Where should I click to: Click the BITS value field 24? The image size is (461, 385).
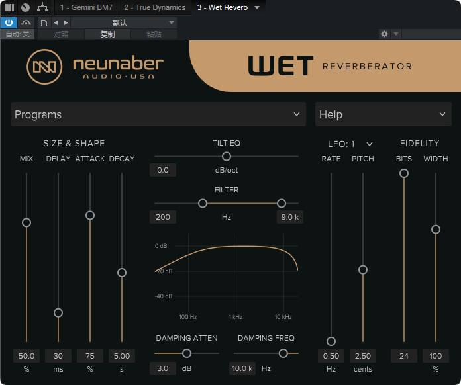(404, 356)
